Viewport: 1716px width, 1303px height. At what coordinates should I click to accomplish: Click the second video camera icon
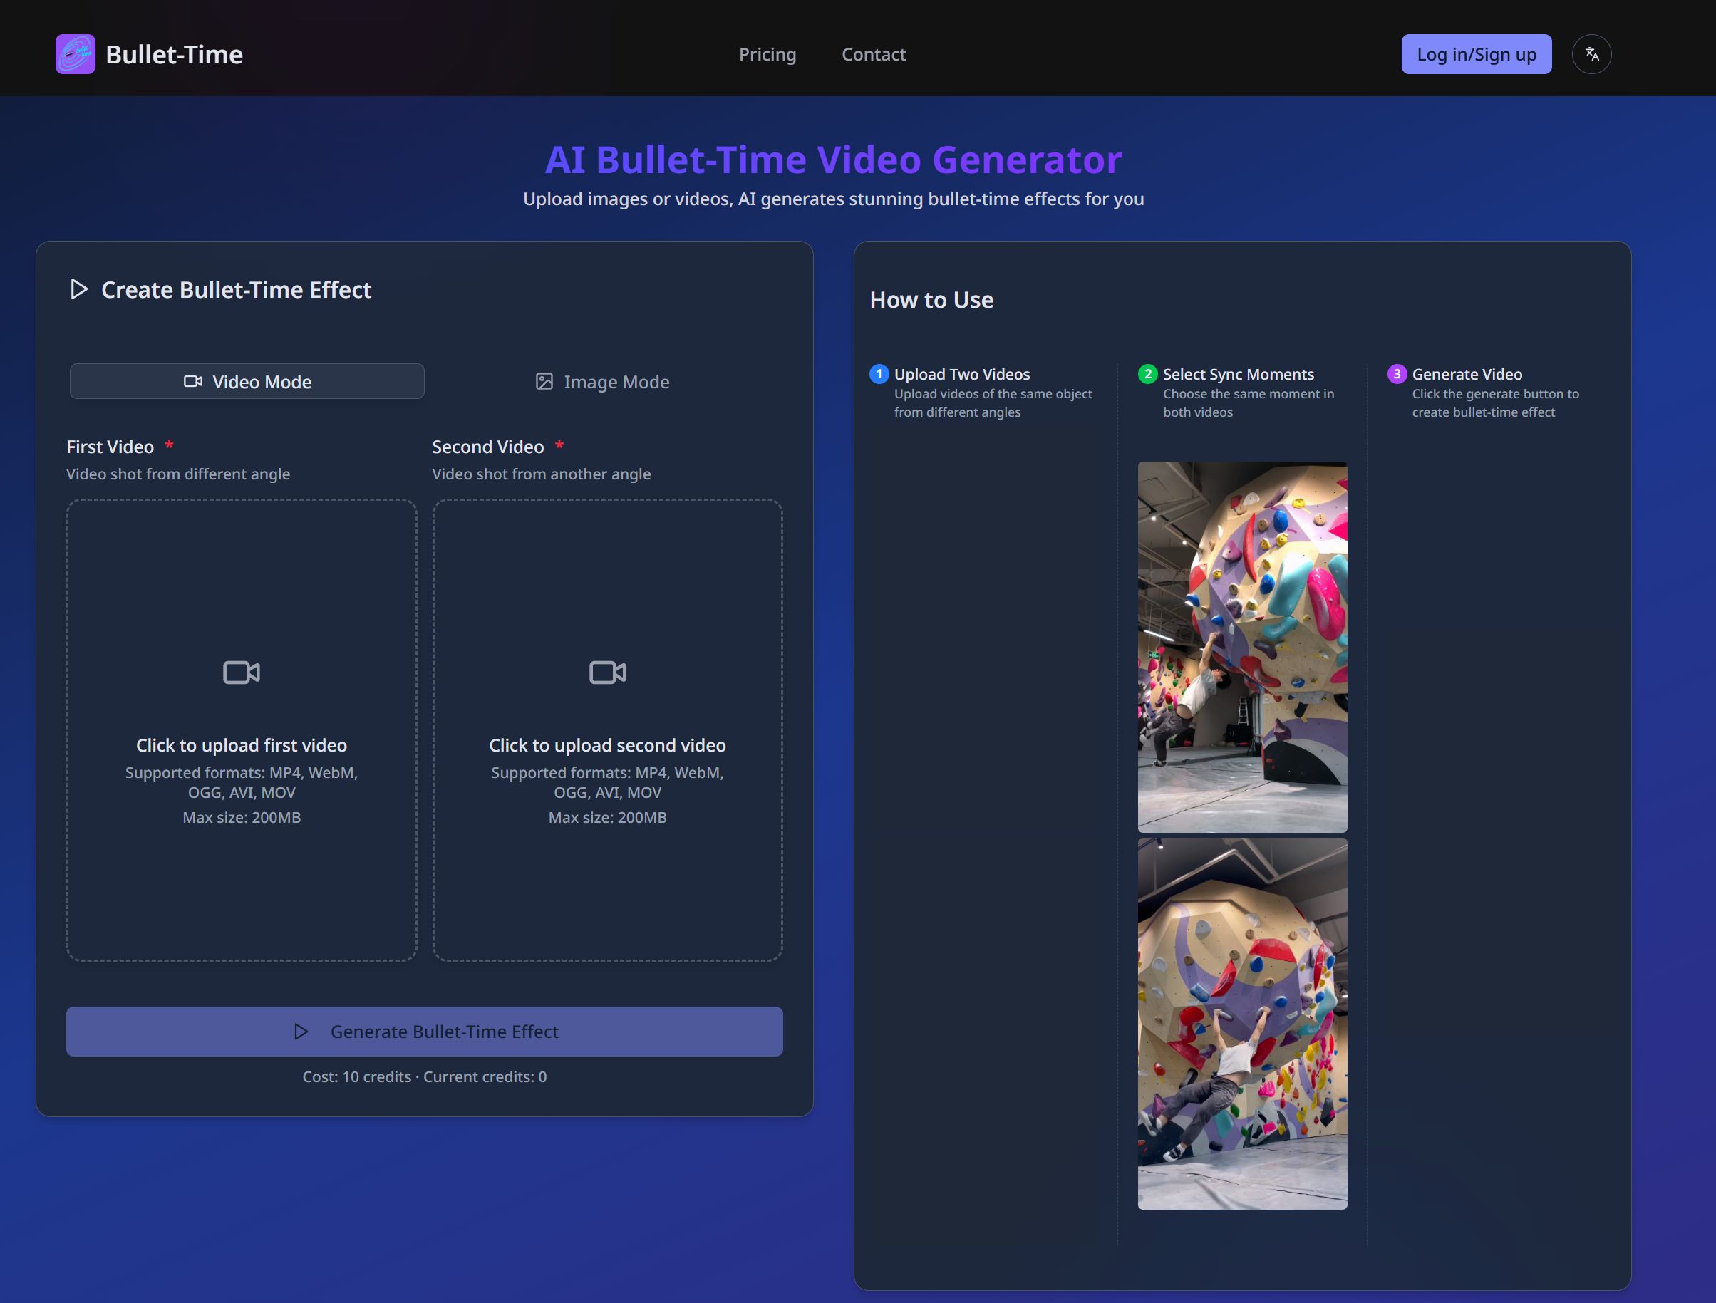[x=607, y=672]
